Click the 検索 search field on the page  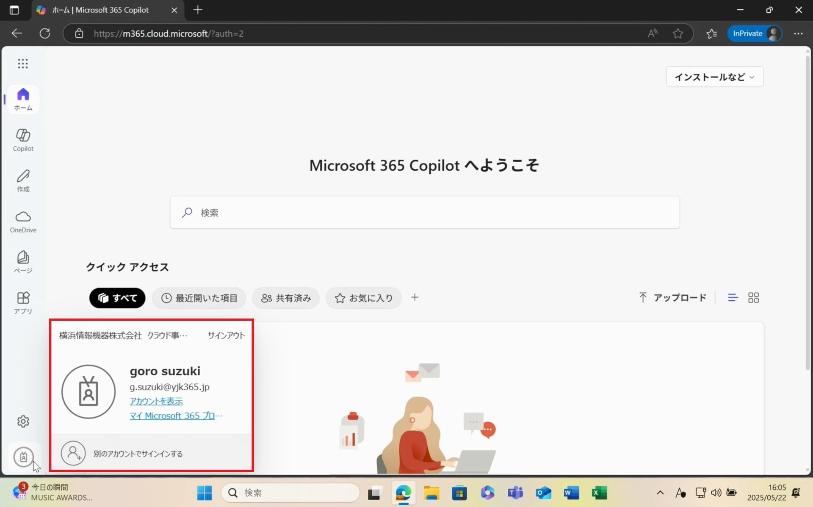point(425,212)
